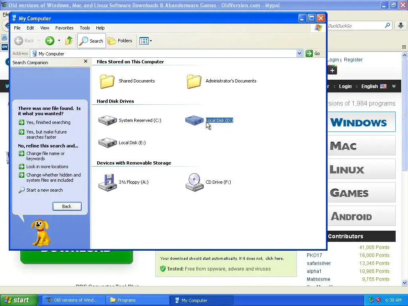Expand the Address bar dropdown

click(x=299, y=53)
